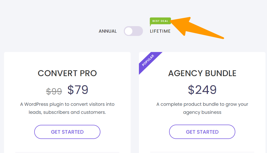This screenshot has width=267, height=153.
Task: Click the $249 Agency Bundle price
Action: [x=202, y=90]
